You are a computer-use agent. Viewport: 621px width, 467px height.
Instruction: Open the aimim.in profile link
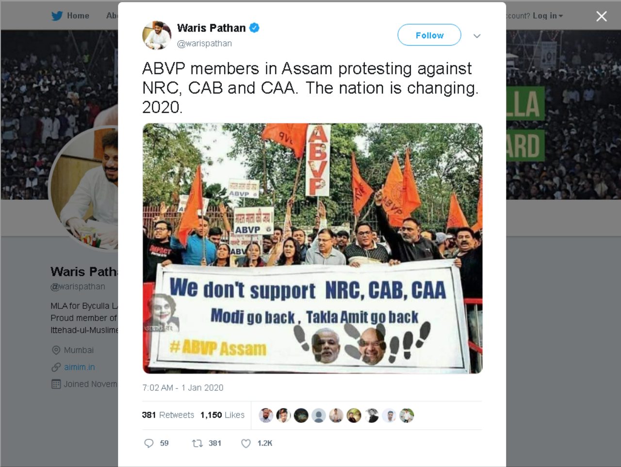(80, 367)
